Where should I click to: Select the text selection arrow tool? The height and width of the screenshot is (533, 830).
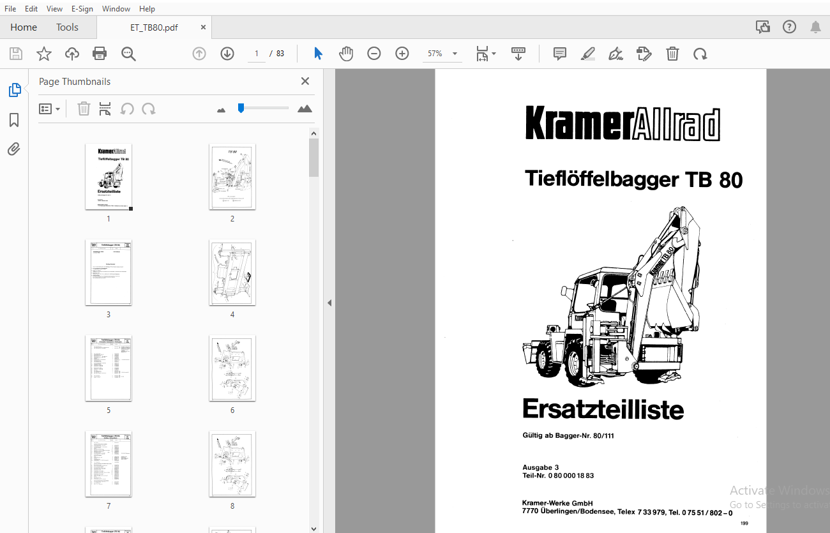tap(317, 54)
